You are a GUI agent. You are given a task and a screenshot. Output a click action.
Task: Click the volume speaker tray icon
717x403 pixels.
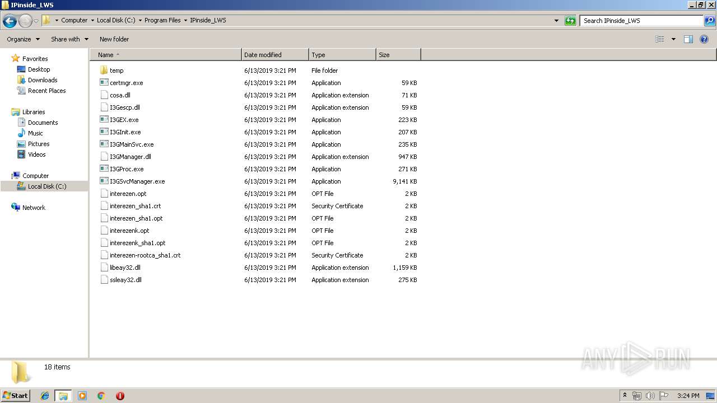(650, 396)
